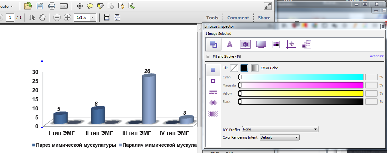The width and height of the screenshot is (387, 153).
Task: Click the 'I тип ЭМГ' axis label
Action: 62,133
